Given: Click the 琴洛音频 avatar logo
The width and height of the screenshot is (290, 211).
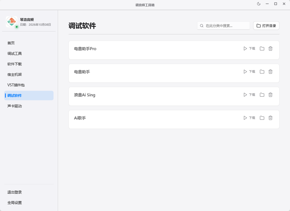Looking at the screenshot, I should [11, 21].
